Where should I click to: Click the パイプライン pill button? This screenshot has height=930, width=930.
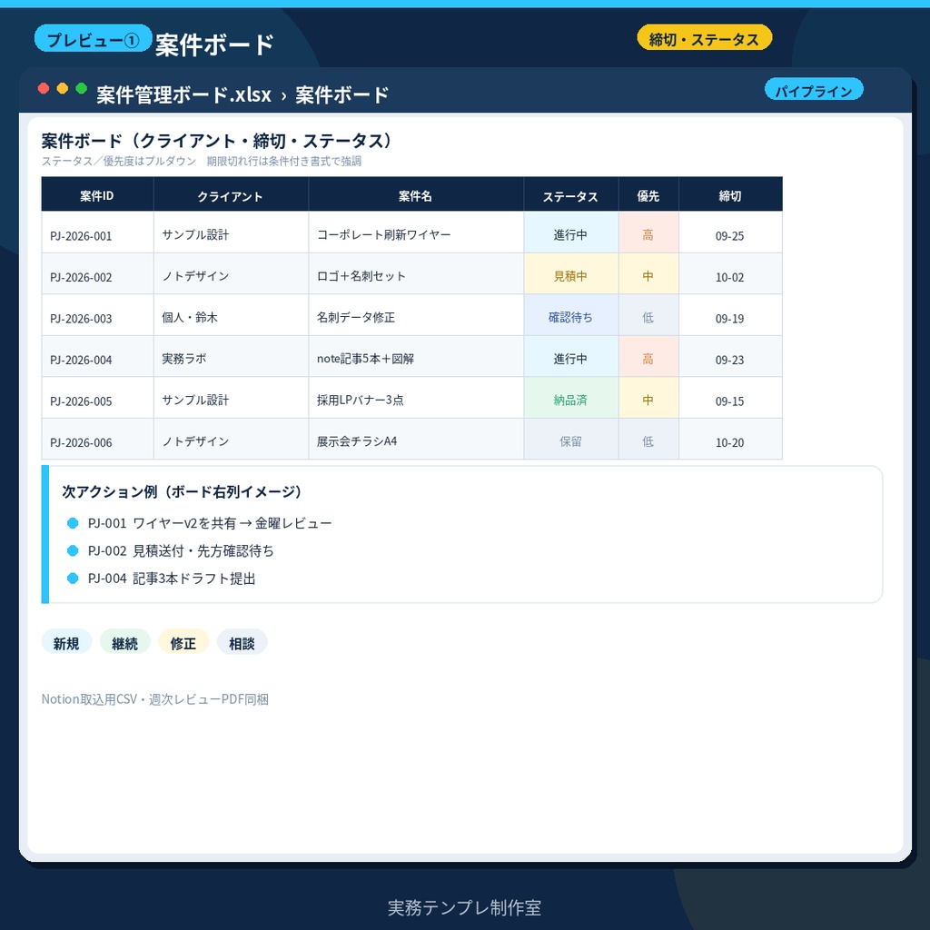(814, 90)
